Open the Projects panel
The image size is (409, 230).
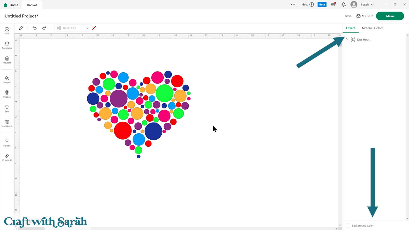(7, 60)
